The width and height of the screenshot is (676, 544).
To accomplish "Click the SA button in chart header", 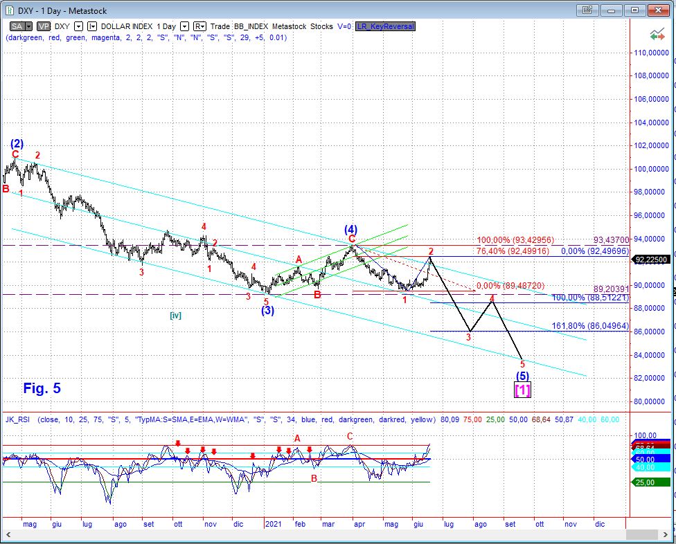I will [16, 26].
